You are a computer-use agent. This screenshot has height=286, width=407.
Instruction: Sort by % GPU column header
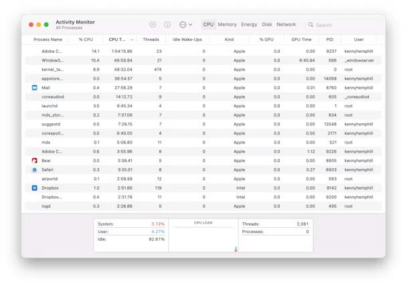click(x=266, y=40)
